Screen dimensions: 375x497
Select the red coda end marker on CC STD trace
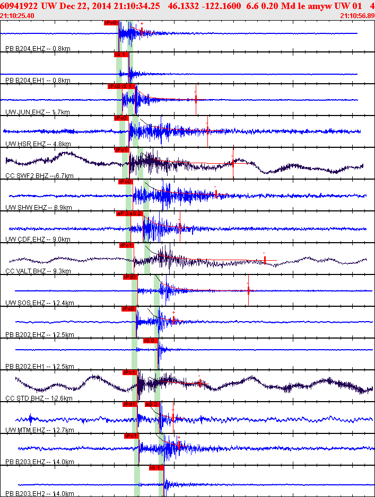(x=200, y=384)
